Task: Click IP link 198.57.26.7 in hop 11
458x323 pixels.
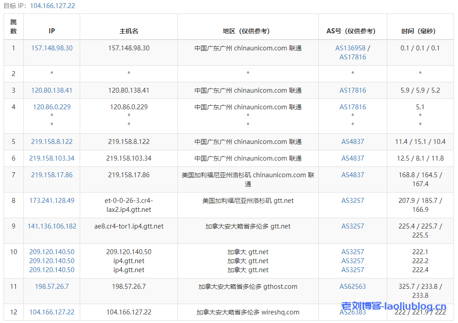Action: click(x=52, y=286)
